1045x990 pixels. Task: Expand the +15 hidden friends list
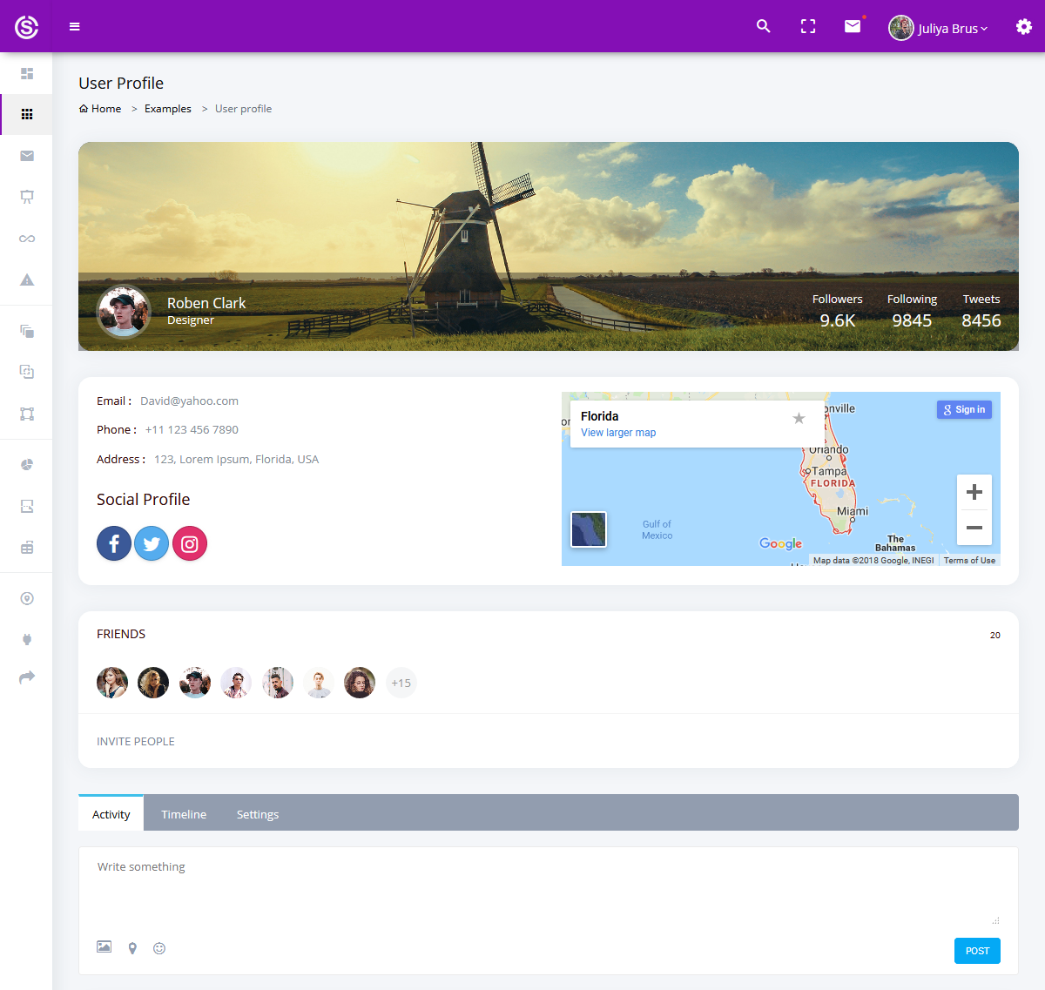(401, 683)
